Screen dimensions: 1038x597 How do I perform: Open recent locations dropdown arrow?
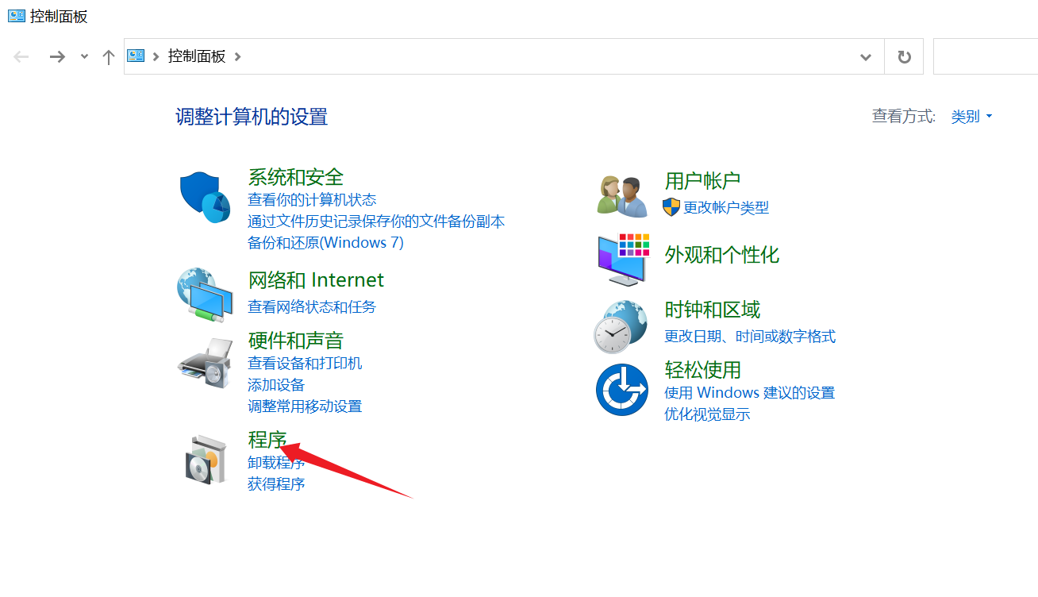(x=84, y=57)
